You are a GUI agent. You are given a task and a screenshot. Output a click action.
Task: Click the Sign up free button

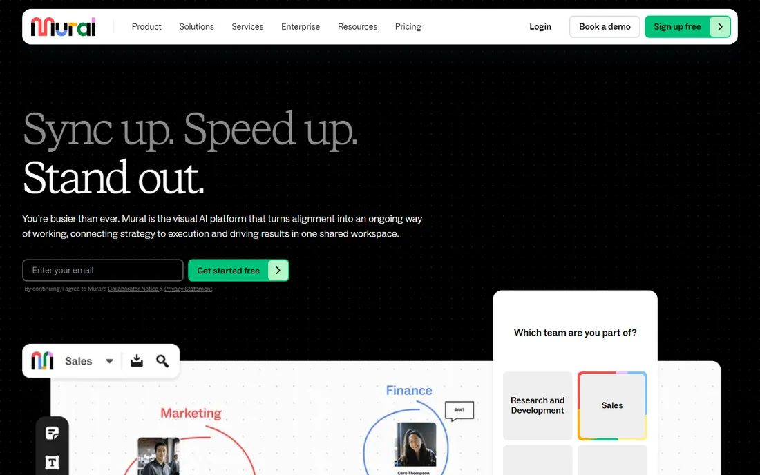(687, 27)
